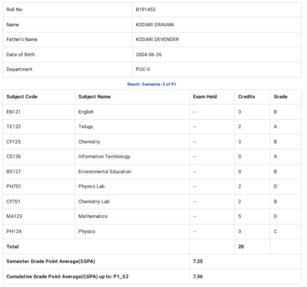The image size is (307, 287).
Task: Click the Subject Code column header
Action: [22, 97]
